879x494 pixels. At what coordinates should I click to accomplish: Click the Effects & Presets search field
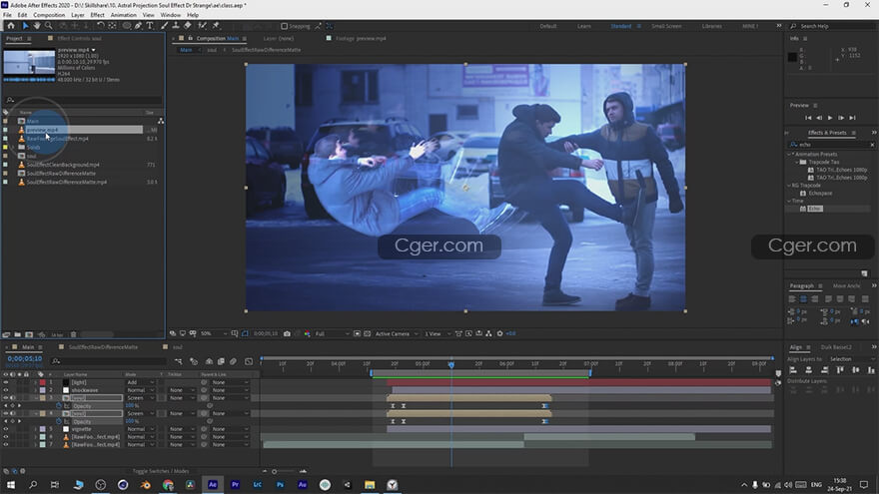pyautogui.click(x=832, y=145)
